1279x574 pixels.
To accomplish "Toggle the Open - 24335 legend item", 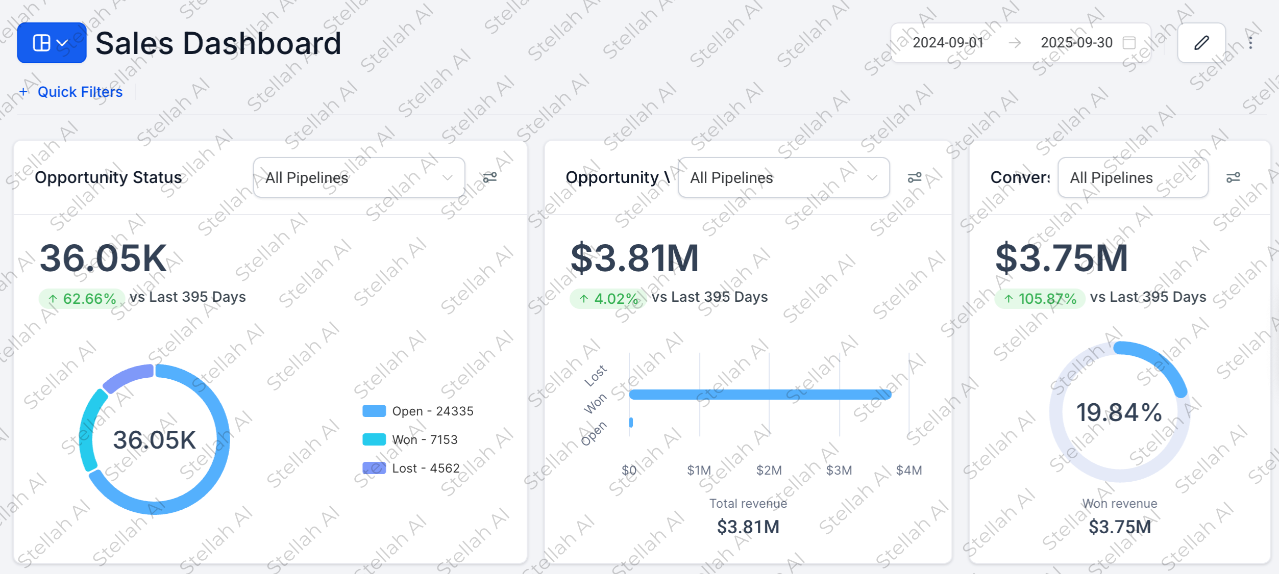I will [432, 411].
